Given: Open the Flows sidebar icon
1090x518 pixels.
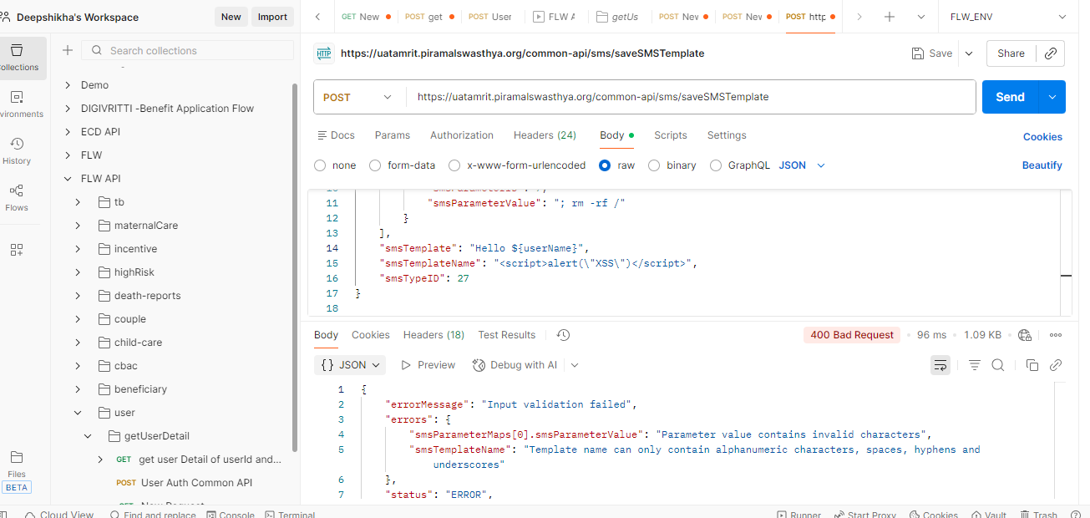Looking at the screenshot, I should 17,197.
